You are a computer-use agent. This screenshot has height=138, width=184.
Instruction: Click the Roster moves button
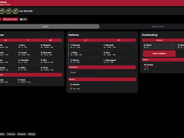10,19
